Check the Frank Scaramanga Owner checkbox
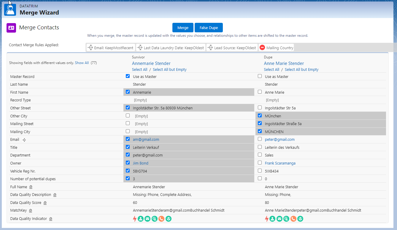Screen dimensions: 397x230 (x=260, y=163)
